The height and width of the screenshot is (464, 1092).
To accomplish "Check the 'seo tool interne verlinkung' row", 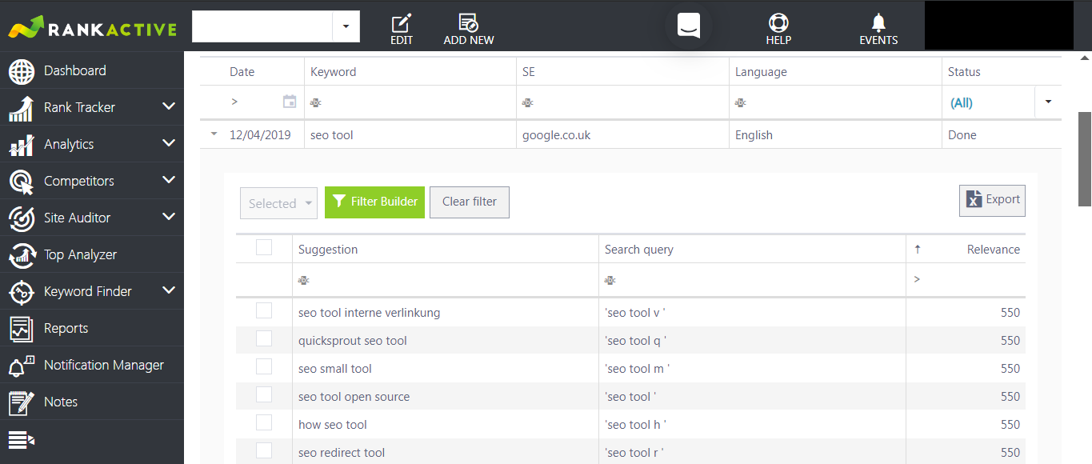I will [x=264, y=310].
